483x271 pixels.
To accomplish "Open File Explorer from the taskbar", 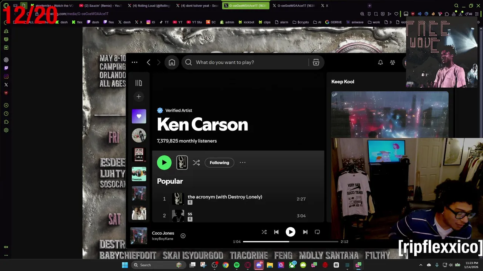I will click(270, 265).
